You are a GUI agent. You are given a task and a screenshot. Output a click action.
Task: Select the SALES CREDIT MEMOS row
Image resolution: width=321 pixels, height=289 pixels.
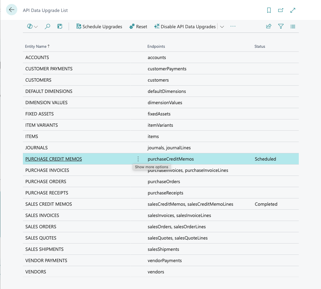coord(48,204)
